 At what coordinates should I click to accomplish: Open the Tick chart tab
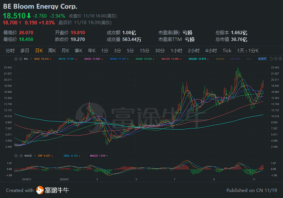[227, 51]
